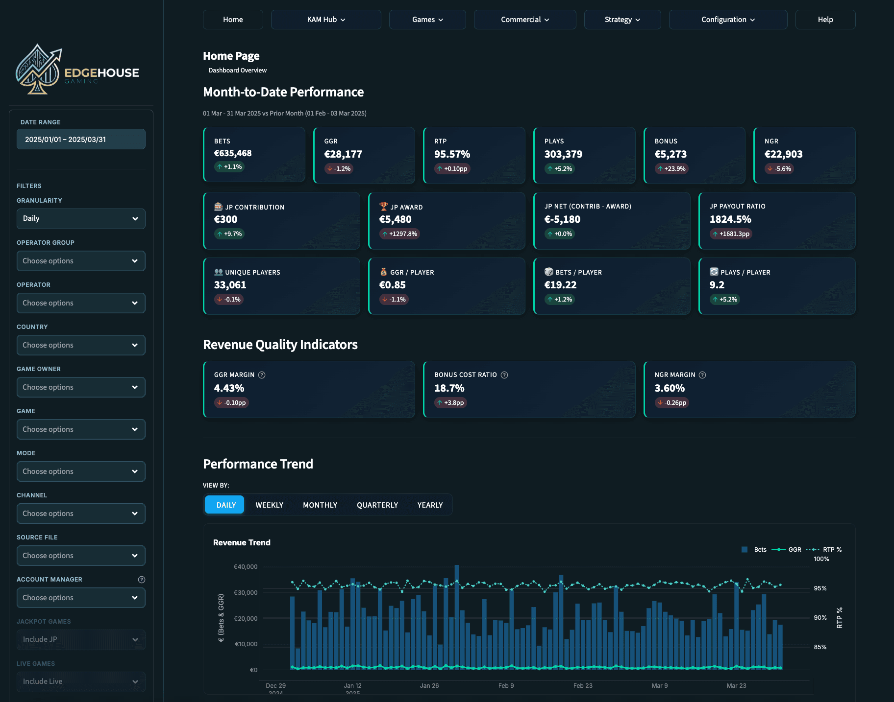Image resolution: width=894 pixels, height=702 pixels.
Task: Click the Bets / Player dice icon
Action: [548, 272]
